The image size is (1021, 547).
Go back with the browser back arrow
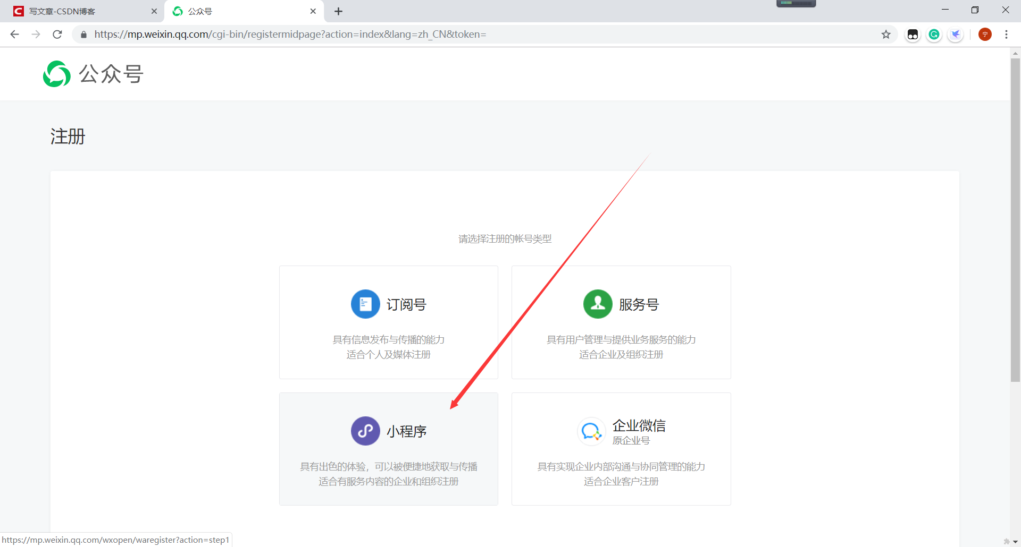click(x=14, y=35)
